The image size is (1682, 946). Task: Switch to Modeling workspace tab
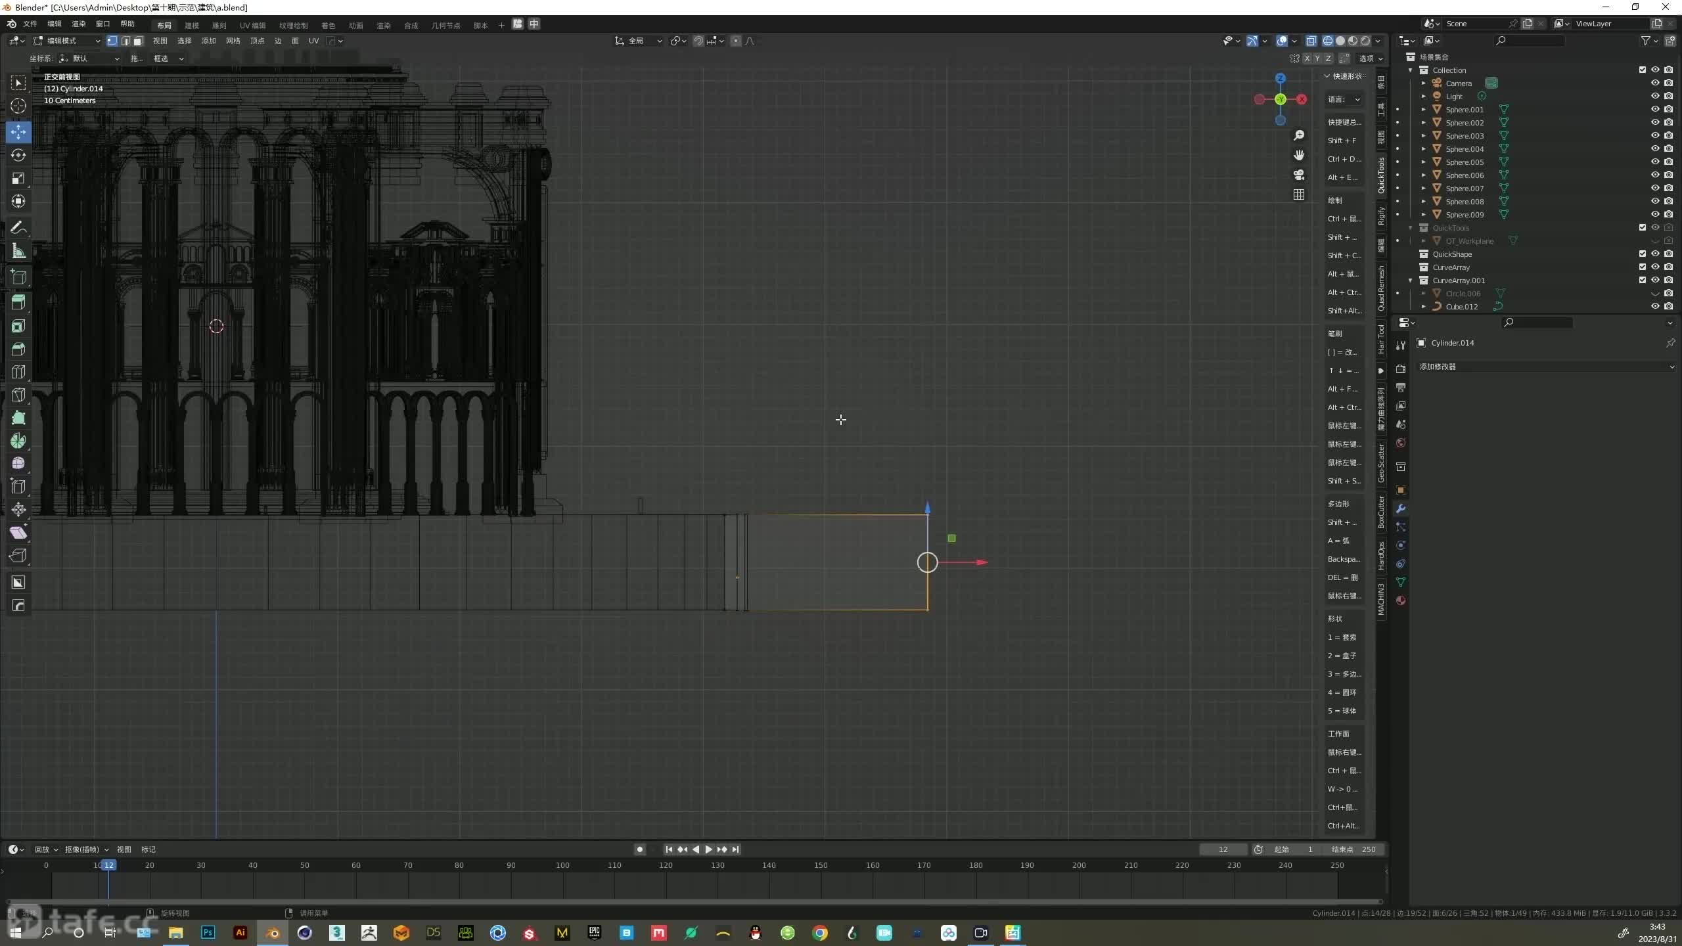(192, 26)
